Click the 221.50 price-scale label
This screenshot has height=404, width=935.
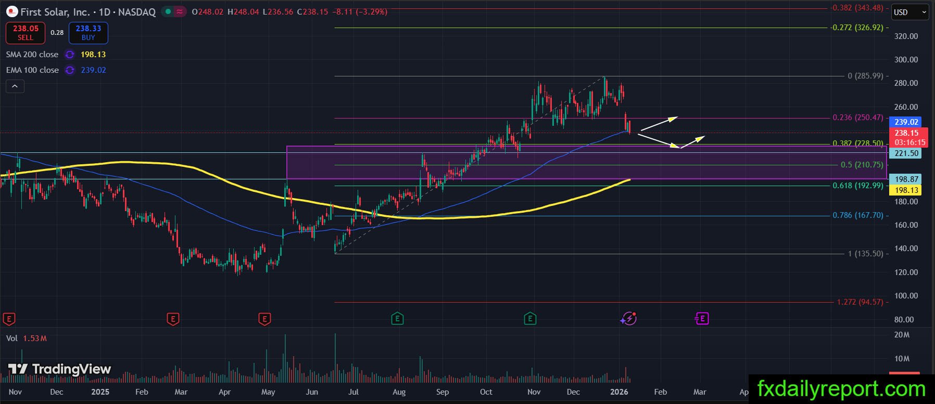(x=906, y=153)
